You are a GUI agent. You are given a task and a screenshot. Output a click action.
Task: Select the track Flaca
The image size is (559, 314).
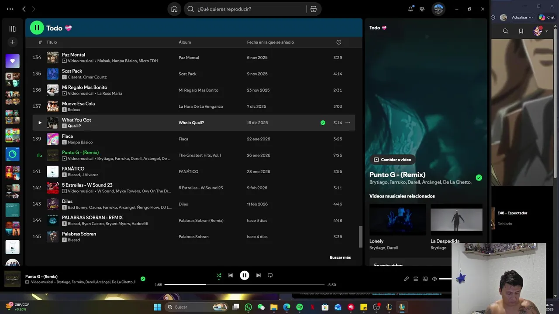coord(194,139)
